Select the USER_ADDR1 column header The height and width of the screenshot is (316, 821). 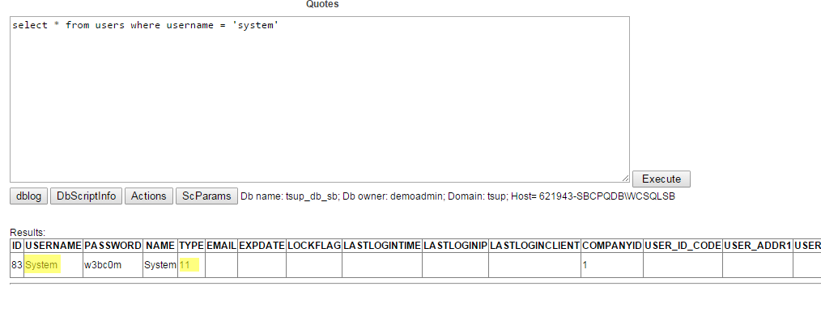coord(758,246)
